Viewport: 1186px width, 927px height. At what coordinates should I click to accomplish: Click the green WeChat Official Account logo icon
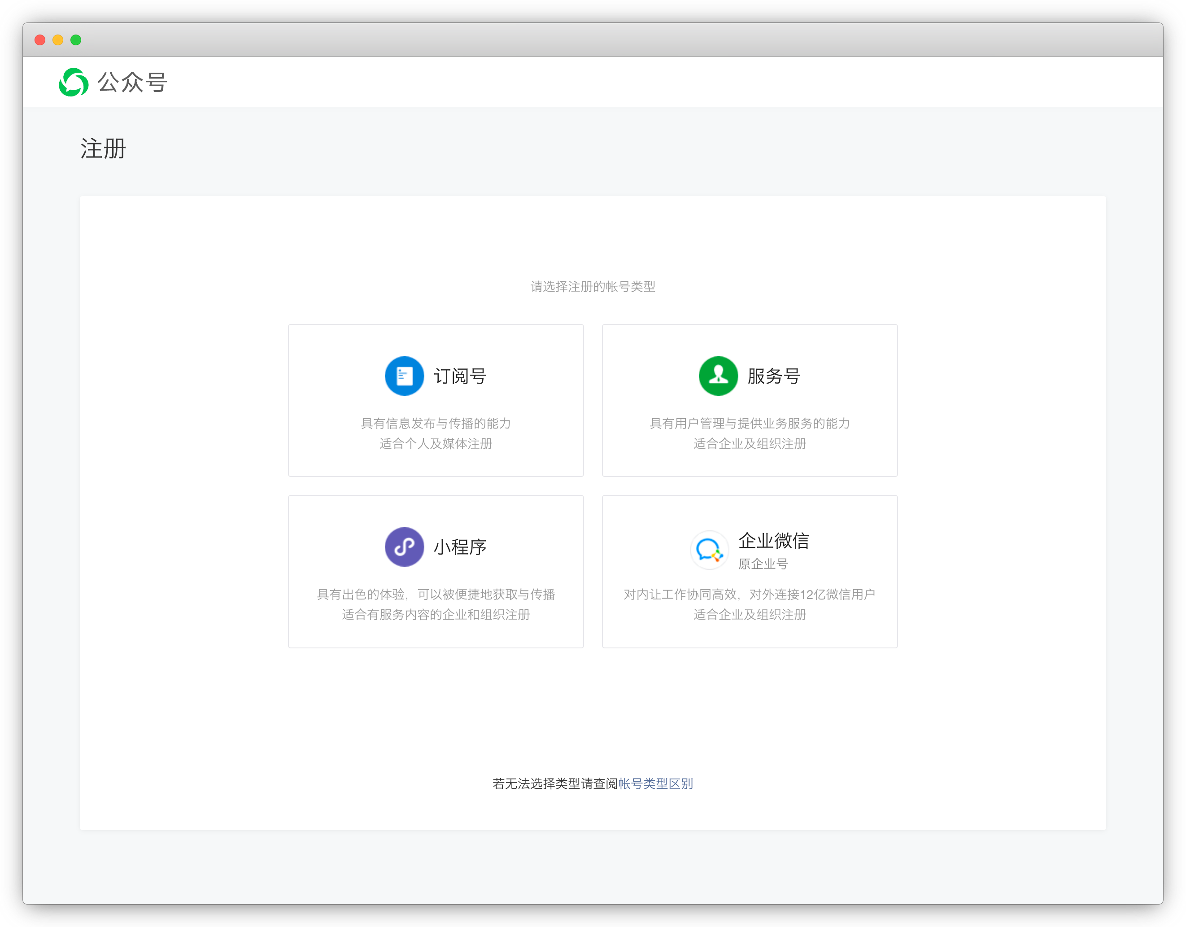[73, 82]
